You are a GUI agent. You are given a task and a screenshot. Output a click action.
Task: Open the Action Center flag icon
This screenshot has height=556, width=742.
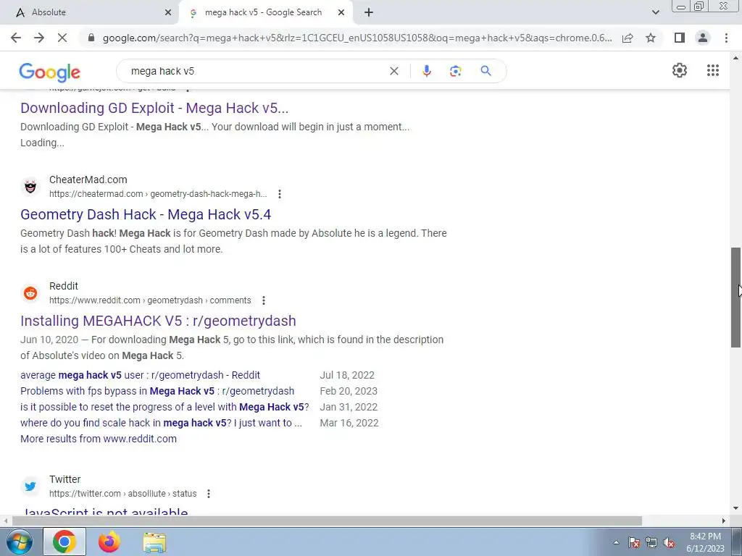point(634,542)
